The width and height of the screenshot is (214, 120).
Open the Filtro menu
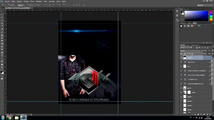tap(45, 1)
